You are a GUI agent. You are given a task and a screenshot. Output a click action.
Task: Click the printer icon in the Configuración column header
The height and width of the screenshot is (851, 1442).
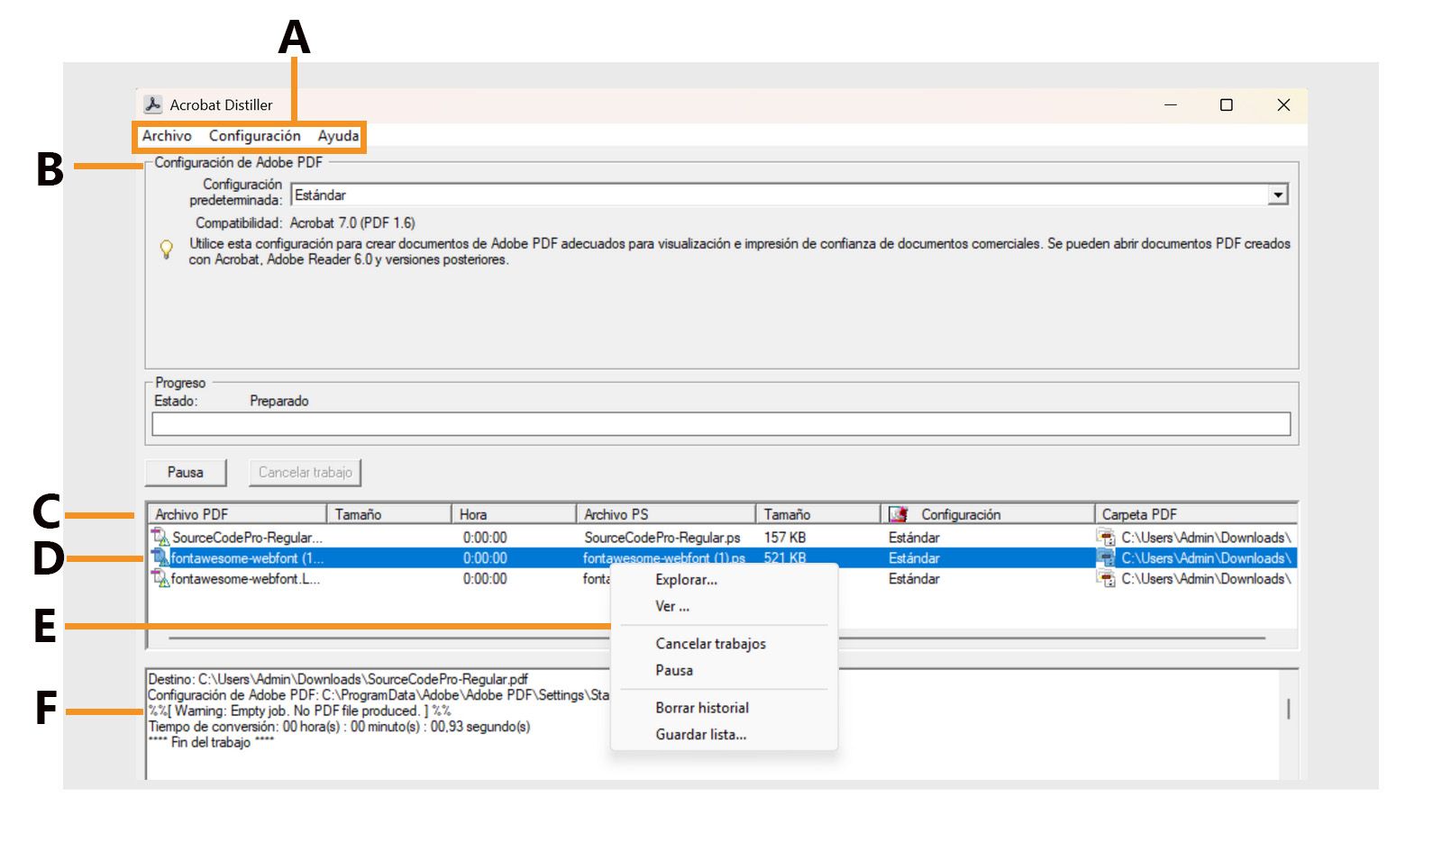[x=895, y=513]
